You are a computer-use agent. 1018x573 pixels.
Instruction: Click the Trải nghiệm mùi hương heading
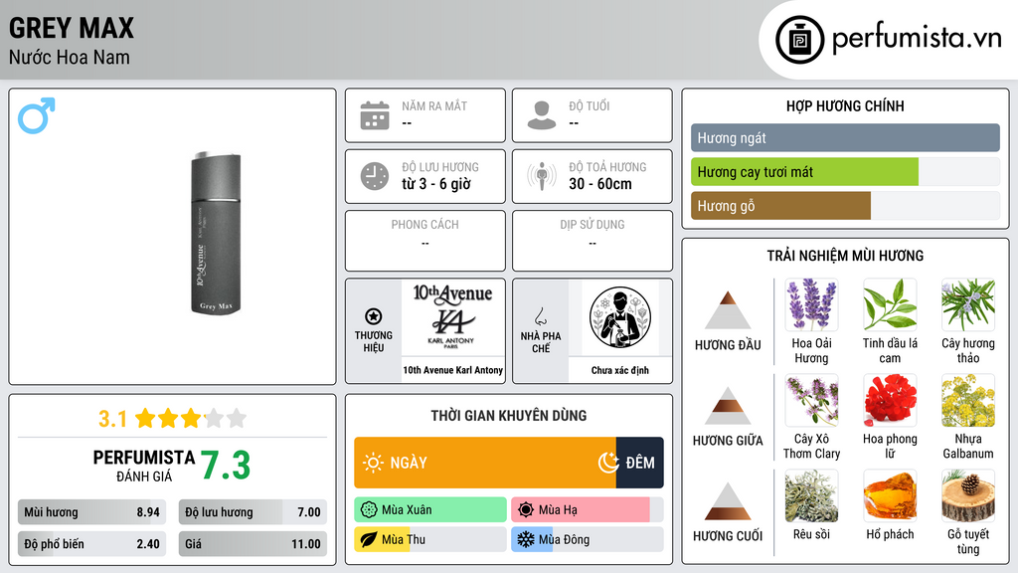click(845, 256)
